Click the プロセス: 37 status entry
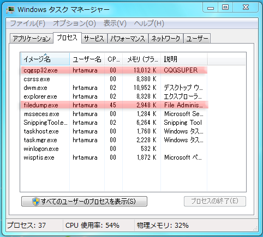 27,226
